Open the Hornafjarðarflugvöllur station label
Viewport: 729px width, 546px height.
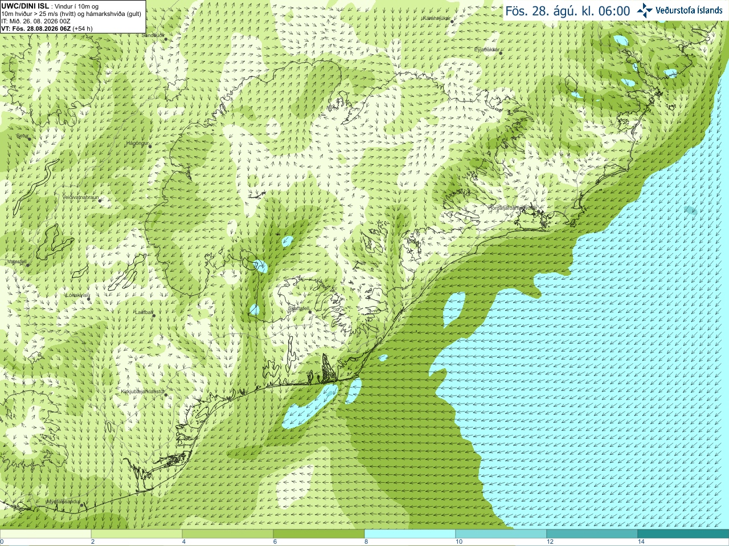tap(513, 208)
